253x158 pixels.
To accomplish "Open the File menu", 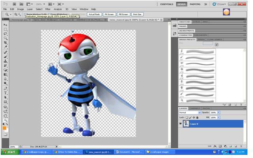I will pyautogui.click(x=5, y=9).
